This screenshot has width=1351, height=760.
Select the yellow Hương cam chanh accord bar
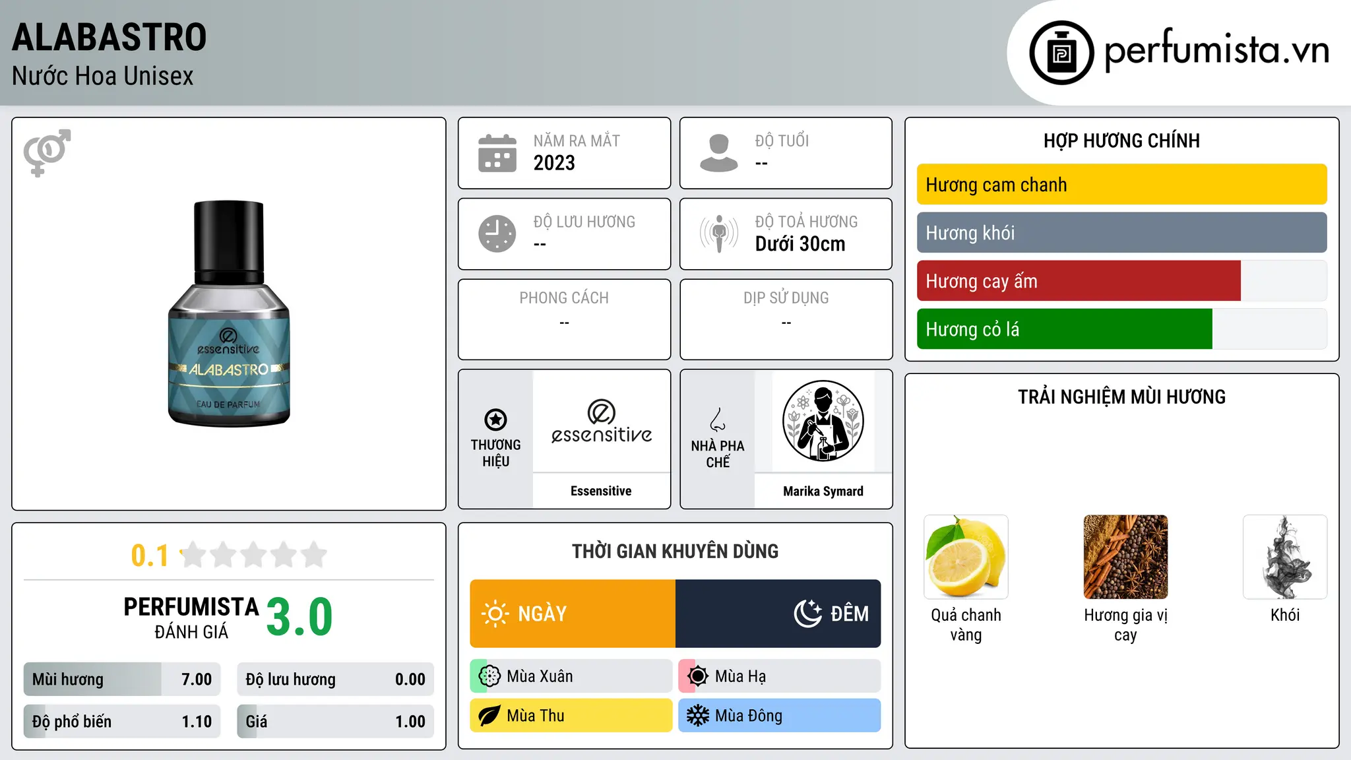(x=1122, y=185)
